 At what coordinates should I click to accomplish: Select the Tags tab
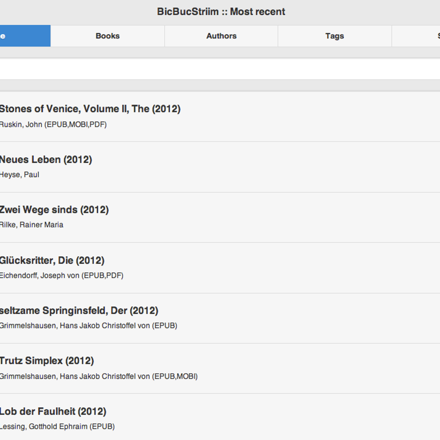click(334, 36)
